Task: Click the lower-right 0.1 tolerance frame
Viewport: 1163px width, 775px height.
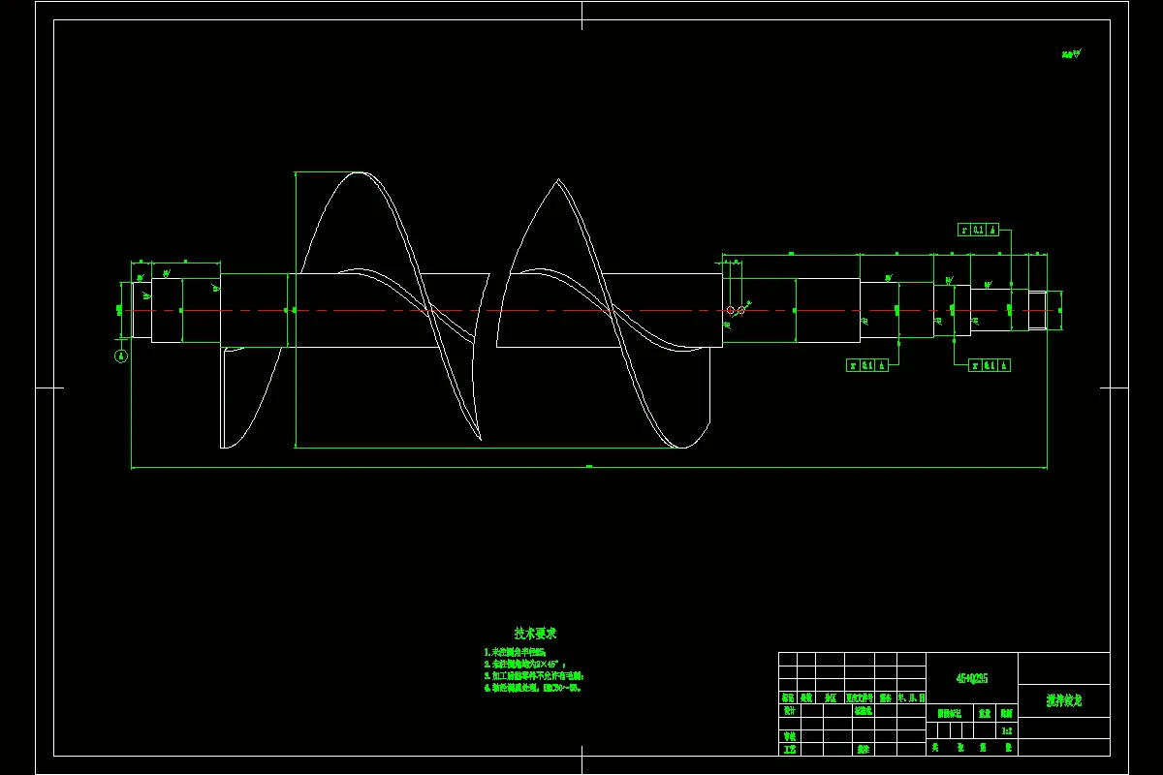Action: [990, 365]
